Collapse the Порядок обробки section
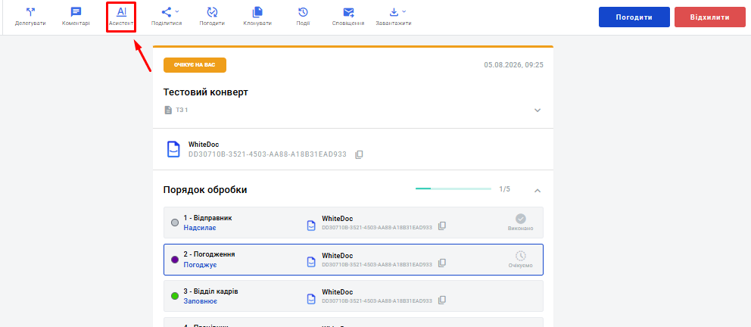Viewport: 751px width, 327px height. 538,190
